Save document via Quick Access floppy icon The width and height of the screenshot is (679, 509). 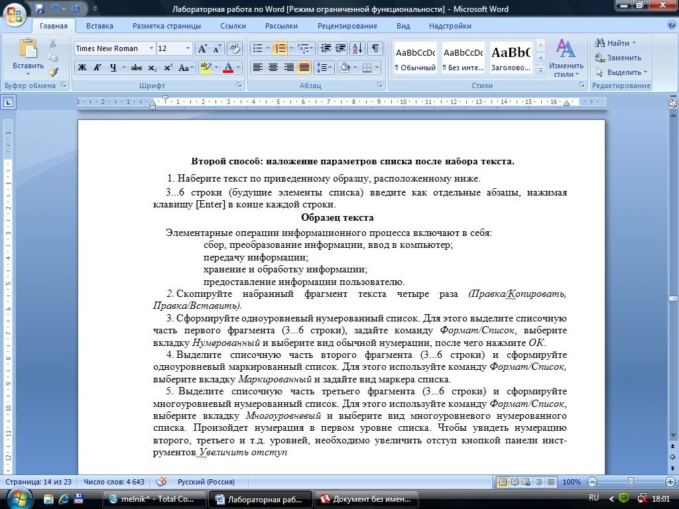[x=40, y=8]
